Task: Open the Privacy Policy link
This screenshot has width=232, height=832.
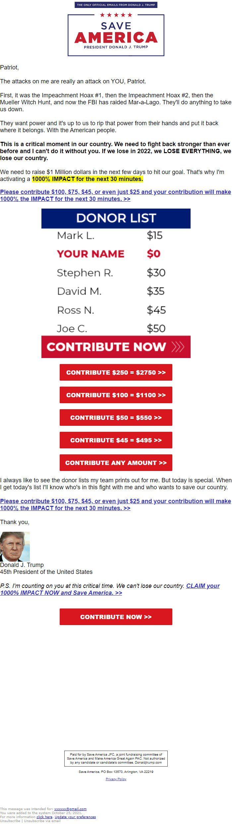Action: 116,779
